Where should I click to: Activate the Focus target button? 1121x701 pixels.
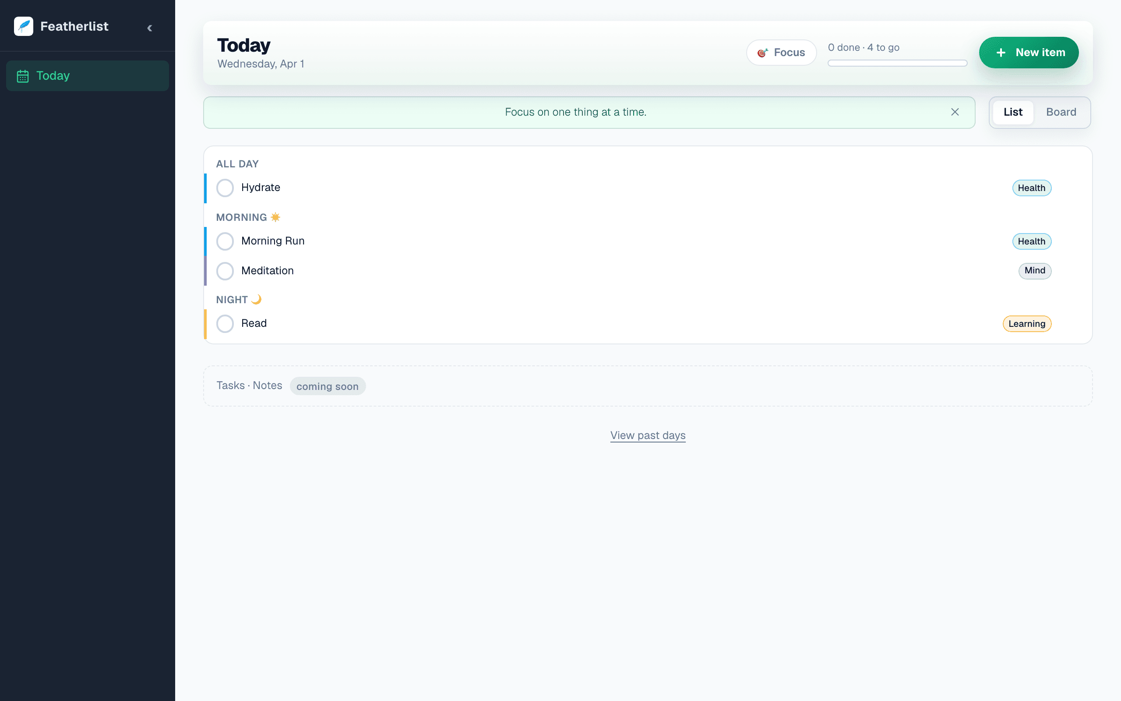click(x=781, y=53)
